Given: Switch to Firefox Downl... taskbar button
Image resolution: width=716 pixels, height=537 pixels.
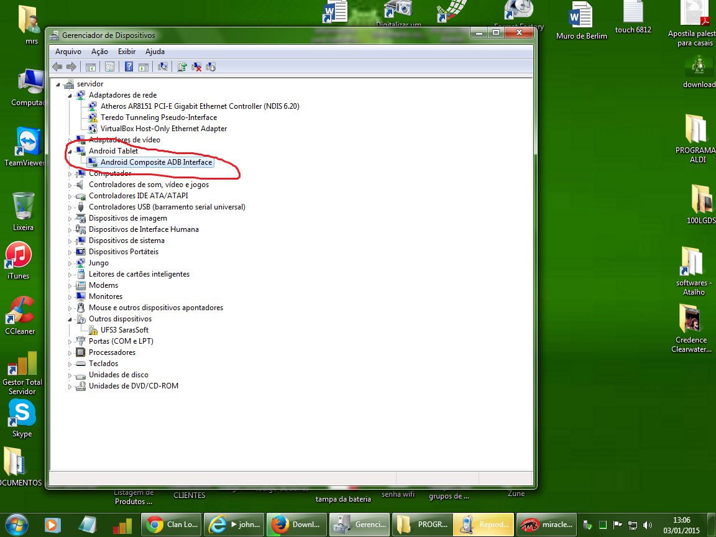Looking at the screenshot, I should coord(296,525).
